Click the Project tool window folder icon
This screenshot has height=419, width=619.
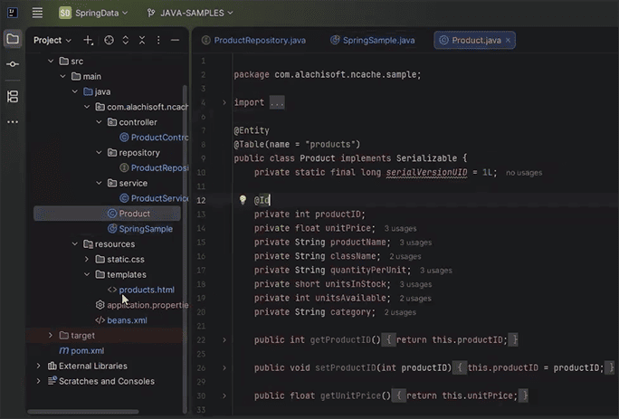[x=13, y=40]
